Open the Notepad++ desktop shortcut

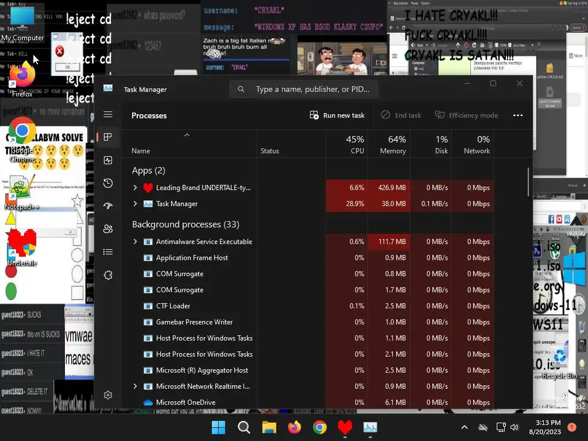coord(22,193)
